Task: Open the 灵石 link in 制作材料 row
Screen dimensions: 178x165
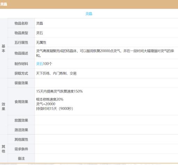Action: click(40, 64)
